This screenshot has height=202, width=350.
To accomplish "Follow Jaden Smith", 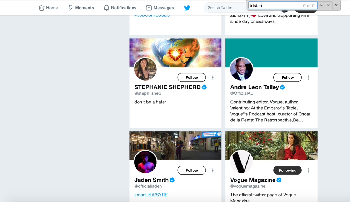I will 191,170.
